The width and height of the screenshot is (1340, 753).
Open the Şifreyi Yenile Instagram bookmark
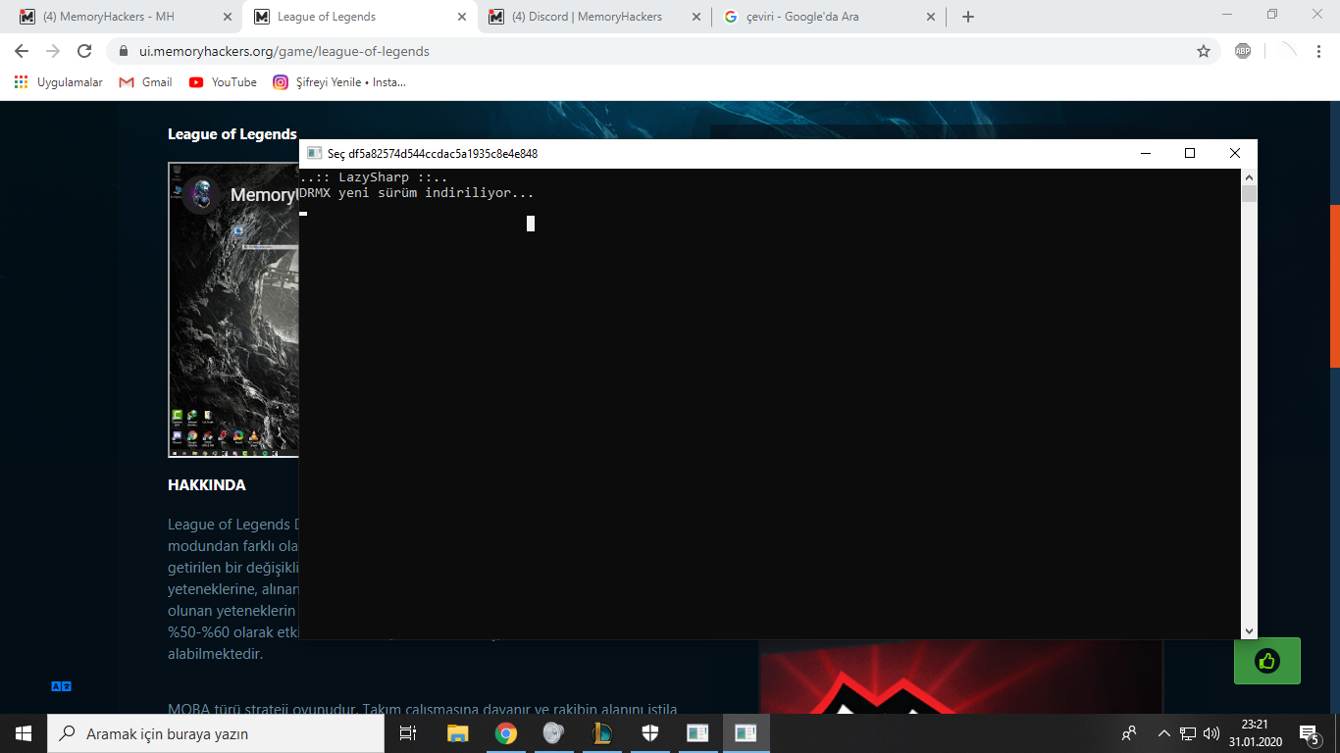(339, 82)
